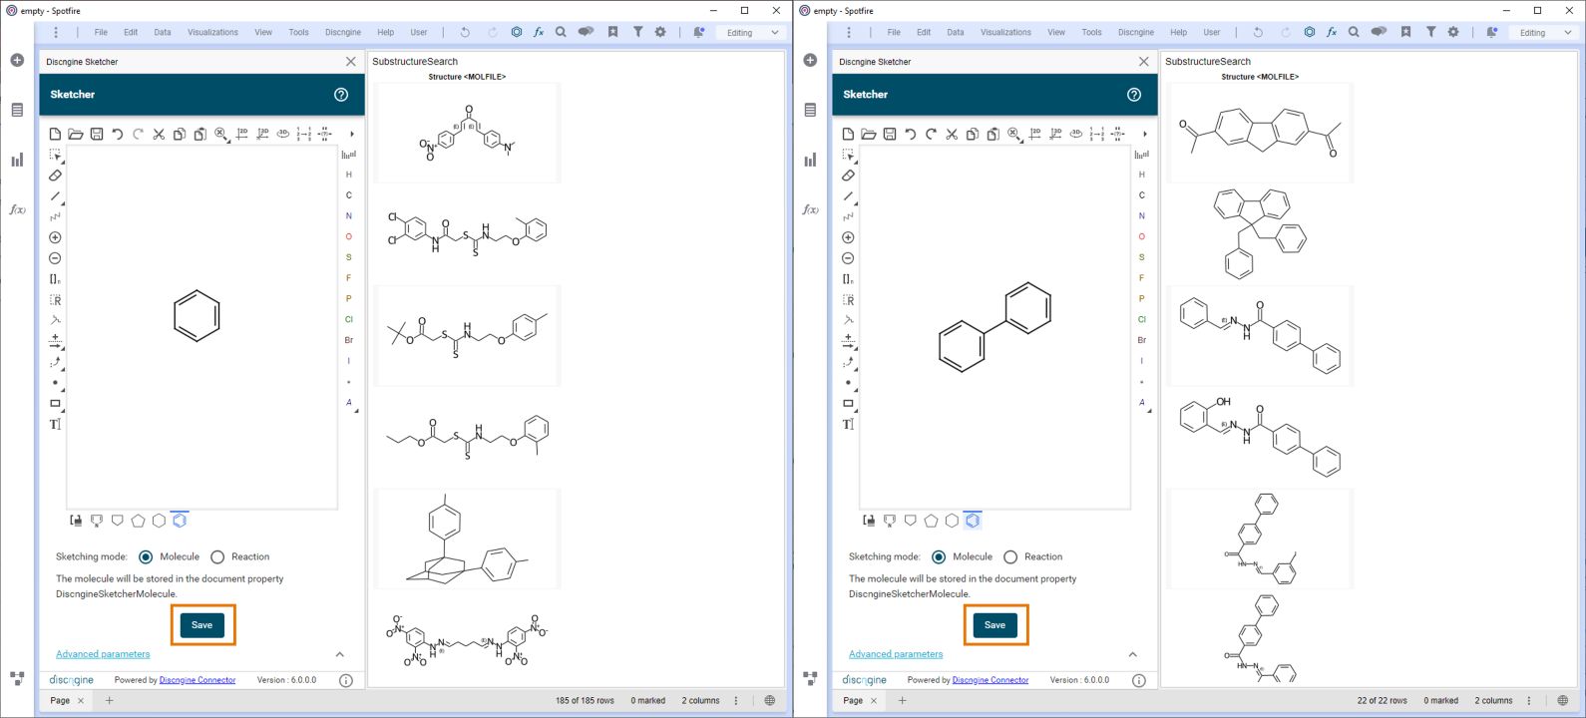
Task: Click the fx icon in left window toolbar
Action: 539,32
